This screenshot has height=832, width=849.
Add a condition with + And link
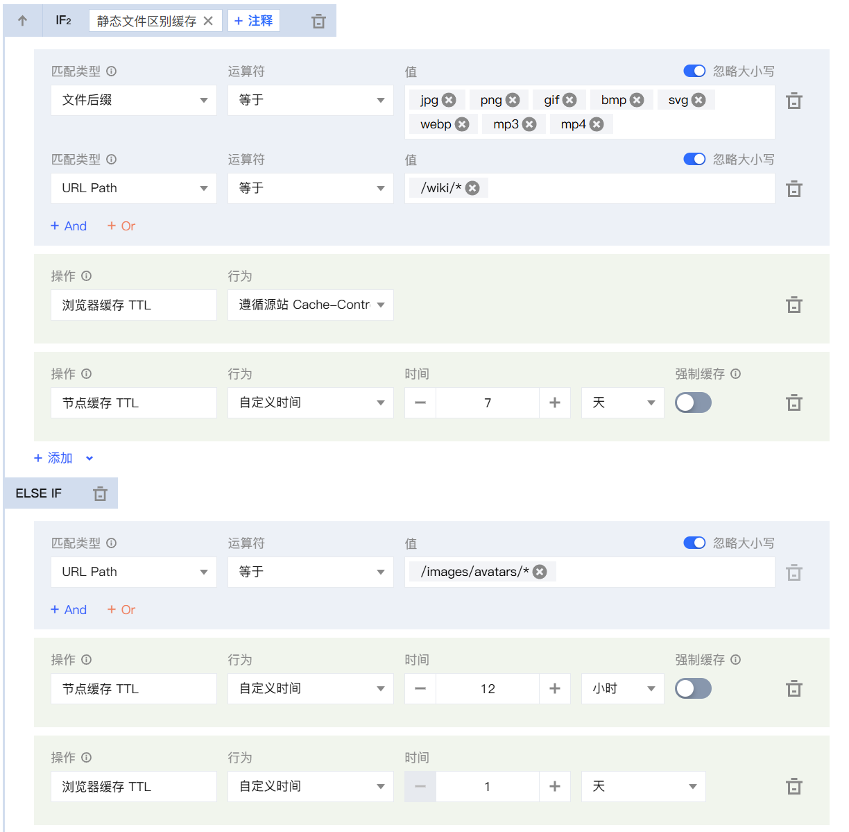click(69, 226)
